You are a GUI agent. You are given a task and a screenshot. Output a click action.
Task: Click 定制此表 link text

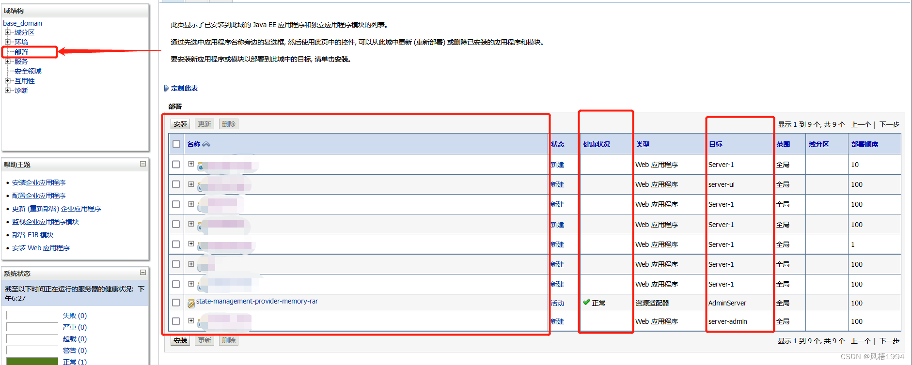[x=184, y=88]
